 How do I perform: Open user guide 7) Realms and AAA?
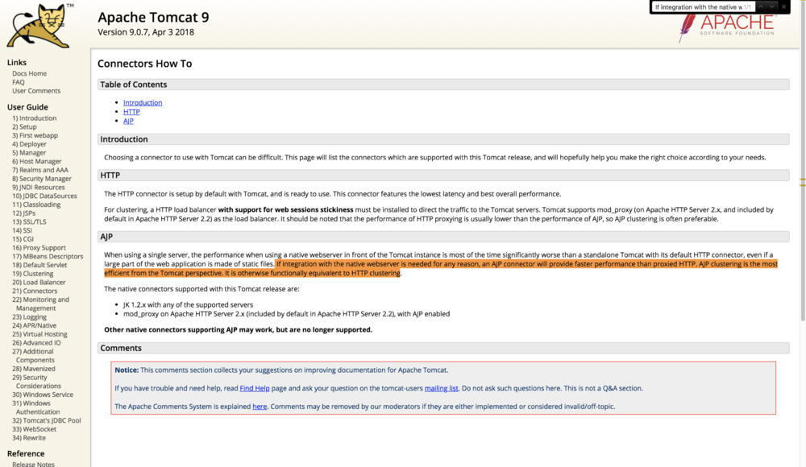pyautogui.click(x=40, y=170)
